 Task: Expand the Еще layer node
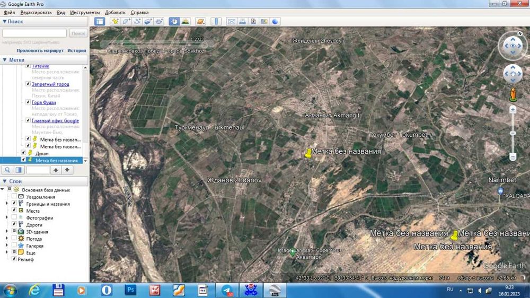tap(7, 252)
